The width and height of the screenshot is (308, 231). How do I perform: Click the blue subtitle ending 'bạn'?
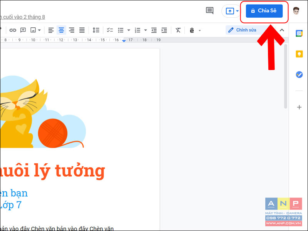(19, 193)
